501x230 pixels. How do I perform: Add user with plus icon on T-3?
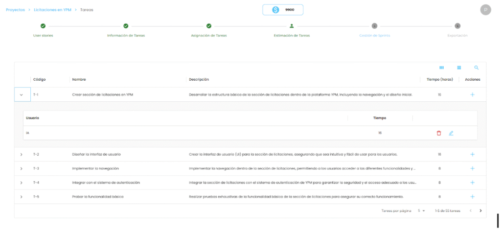472,168
